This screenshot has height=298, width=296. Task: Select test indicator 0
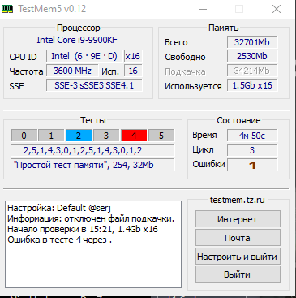(24, 136)
